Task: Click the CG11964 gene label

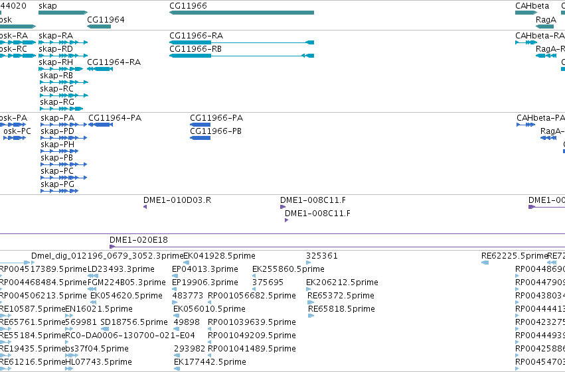Action: (106, 19)
